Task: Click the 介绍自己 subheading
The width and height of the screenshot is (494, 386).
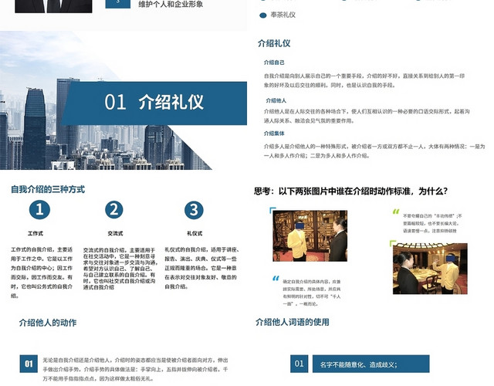Action: click(274, 63)
